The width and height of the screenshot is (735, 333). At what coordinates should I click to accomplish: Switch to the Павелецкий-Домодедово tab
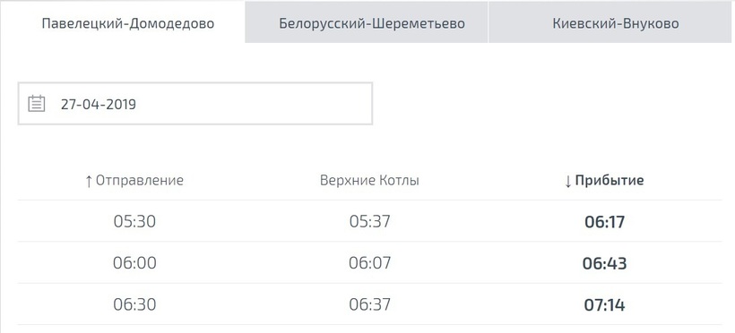[x=128, y=23]
